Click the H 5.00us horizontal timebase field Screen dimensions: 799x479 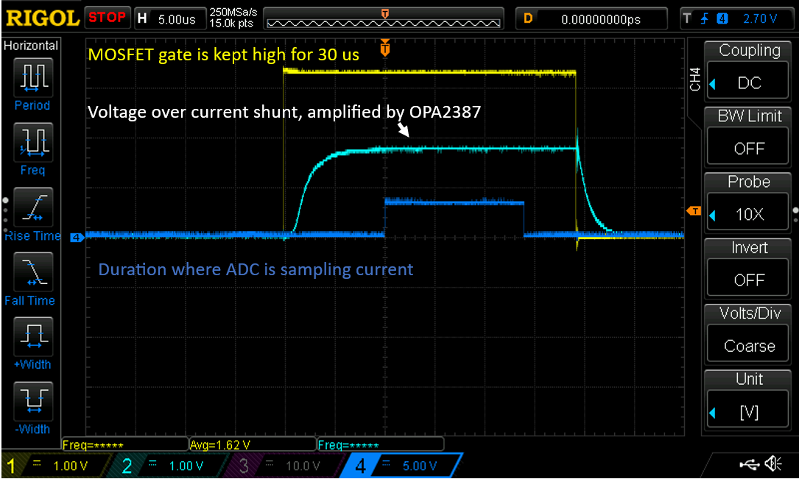(169, 19)
